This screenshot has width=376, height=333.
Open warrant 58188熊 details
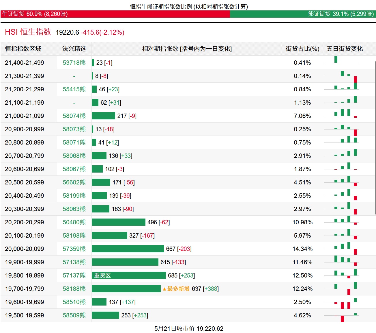click(74, 289)
